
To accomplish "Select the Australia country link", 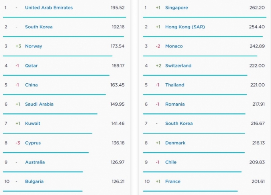I will pos(35,162).
